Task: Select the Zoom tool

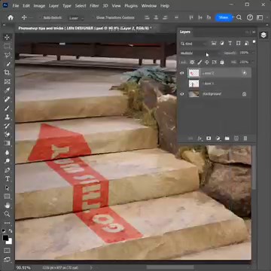Action: coord(7,214)
